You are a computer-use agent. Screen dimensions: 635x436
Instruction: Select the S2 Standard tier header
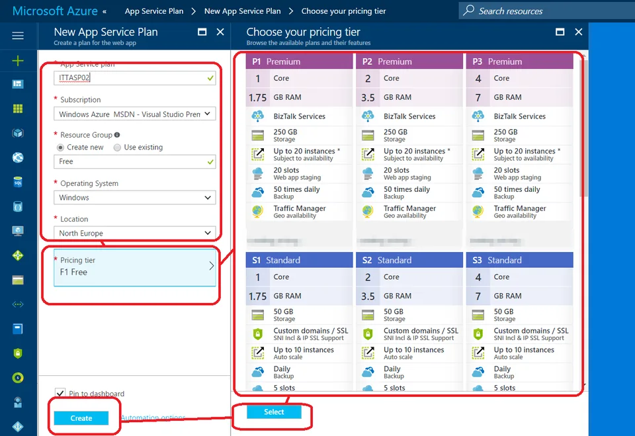[409, 260]
